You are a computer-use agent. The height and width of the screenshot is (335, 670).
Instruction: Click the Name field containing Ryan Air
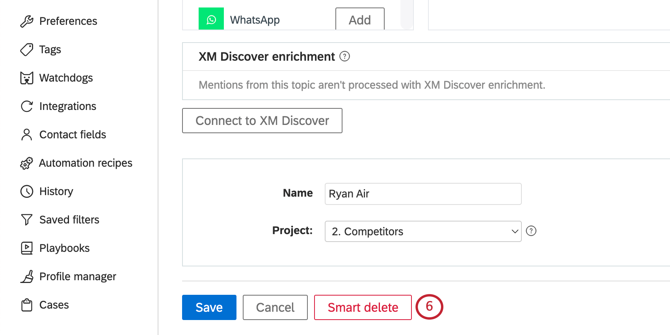pos(423,194)
